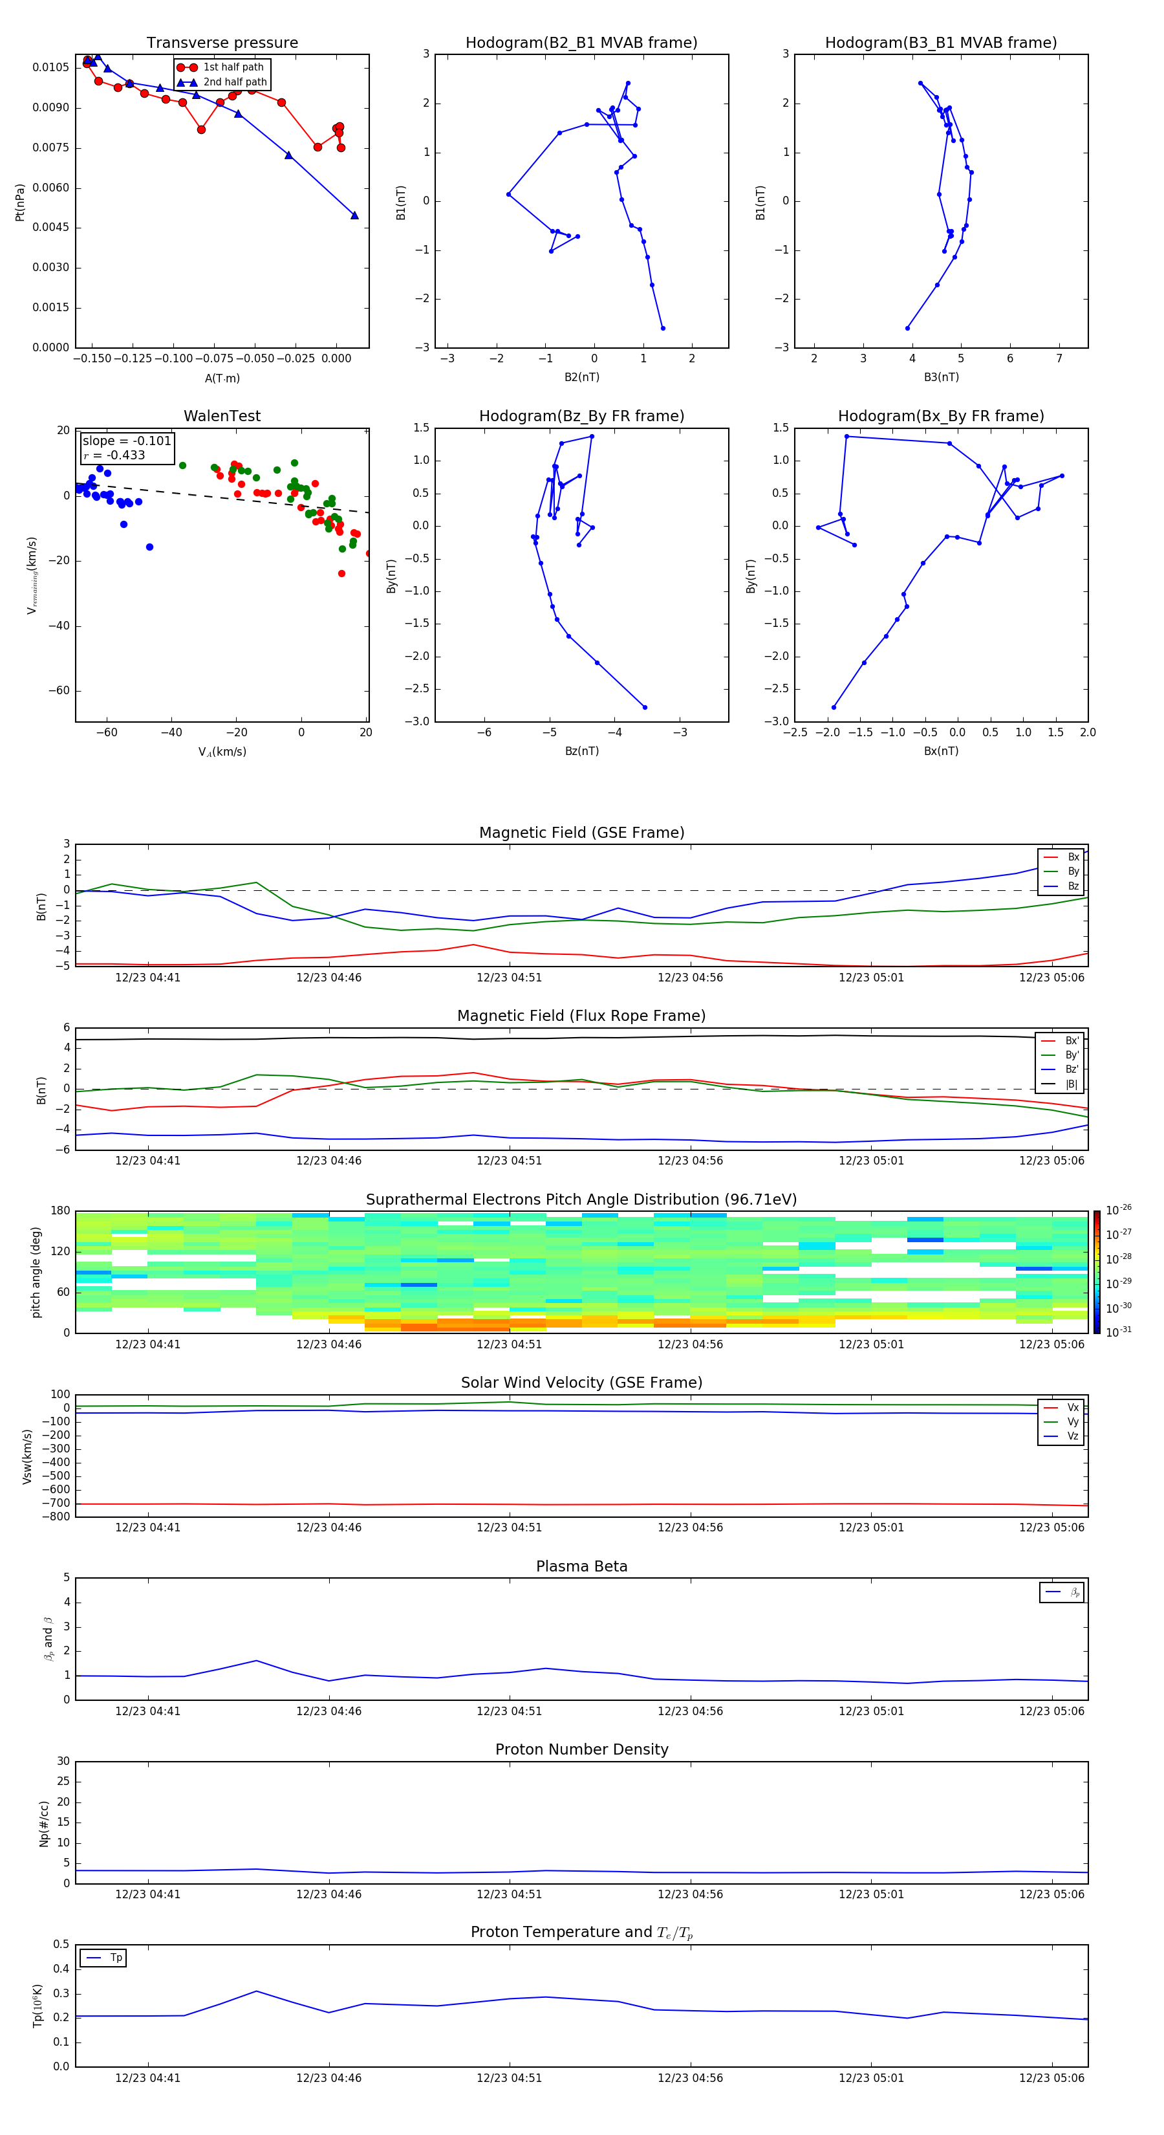1164x2135 pixels.
Task: Click the '2nd half path' legend entry
Action: pyautogui.click(x=222, y=82)
